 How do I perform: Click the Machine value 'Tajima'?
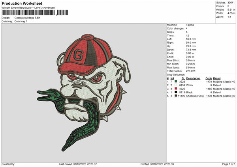(190, 25)
